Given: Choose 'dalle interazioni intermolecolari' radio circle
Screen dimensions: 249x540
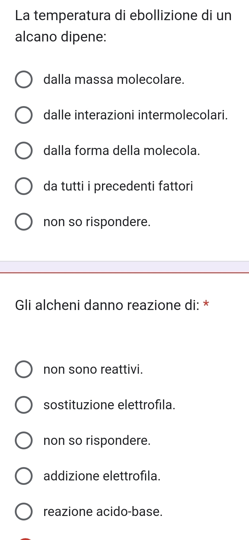Looking at the screenshot, I should pos(23,115).
